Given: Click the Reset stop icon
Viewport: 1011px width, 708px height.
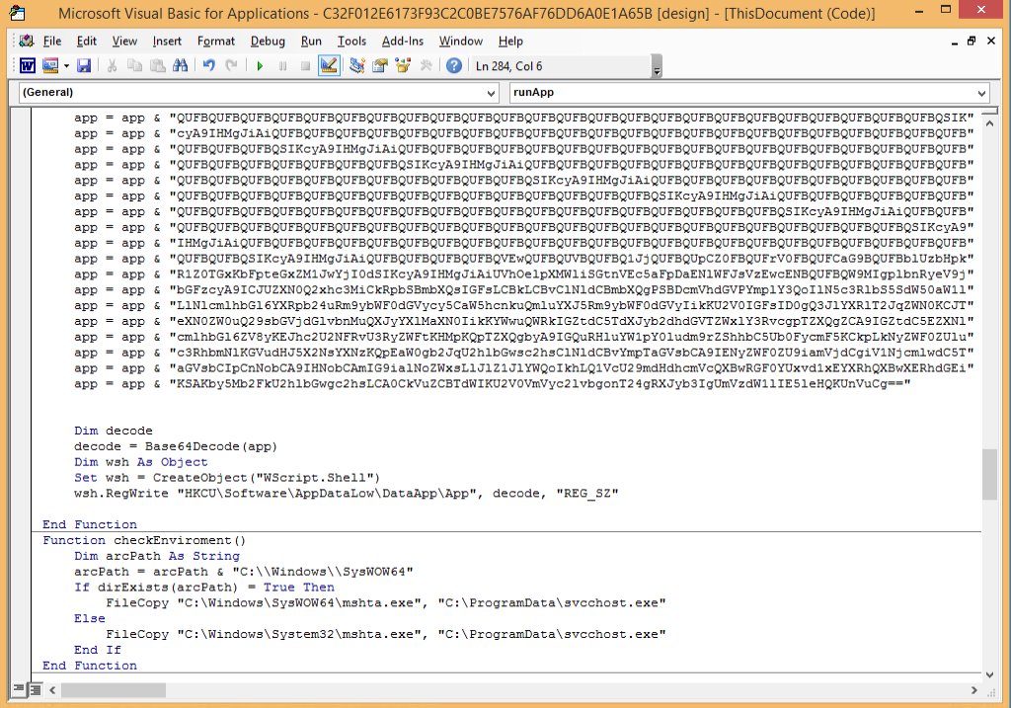Looking at the screenshot, I should point(306,66).
